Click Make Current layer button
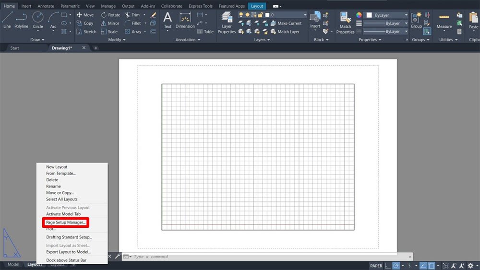Screen dimensions: 480x270 [x=286, y=23]
